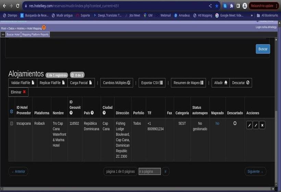Toggle the select-all checkbox in table header
Viewport: 281px width, 192px height.
pyautogui.click(x=12, y=111)
